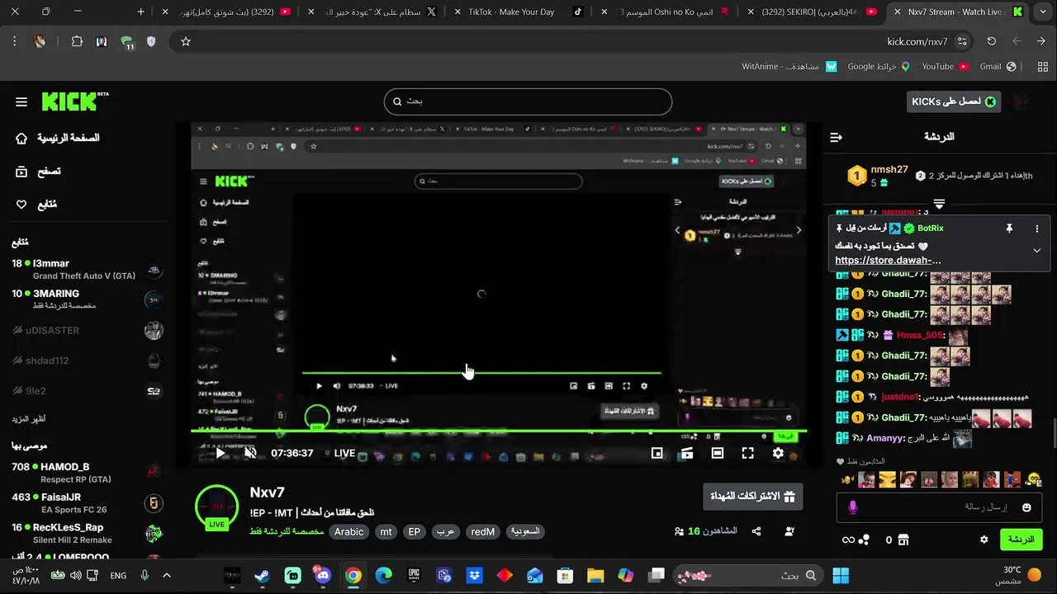The height and width of the screenshot is (594, 1057).
Task: Click the share stream icon
Action: pos(756,531)
